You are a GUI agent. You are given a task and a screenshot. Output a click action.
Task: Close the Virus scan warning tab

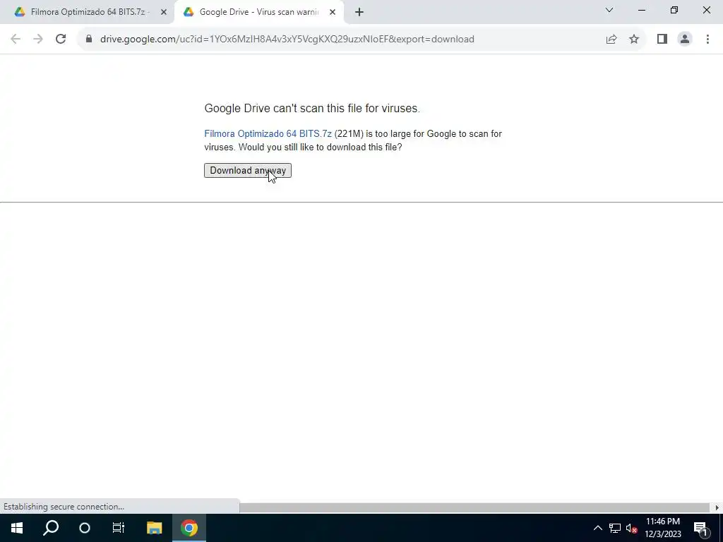(x=333, y=12)
